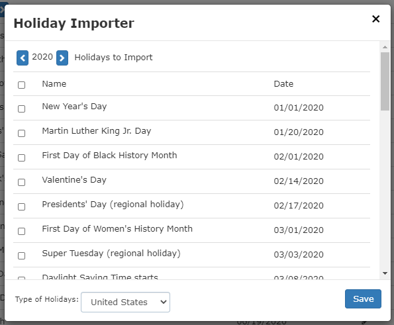Toggle the select-all checkbox in header
This screenshot has height=325, width=394.
(x=22, y=85)
